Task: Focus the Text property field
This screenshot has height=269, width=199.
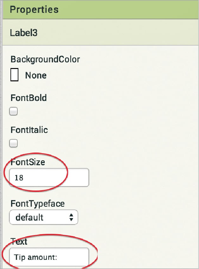Action: tap(49, 257)
